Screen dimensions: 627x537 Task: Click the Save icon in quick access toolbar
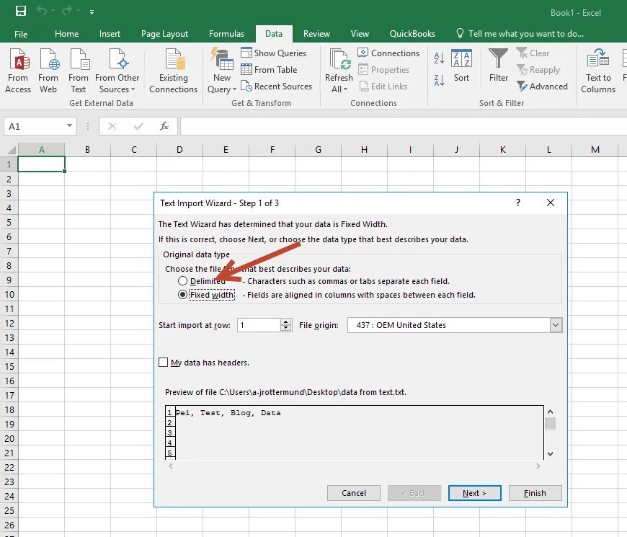21,11
